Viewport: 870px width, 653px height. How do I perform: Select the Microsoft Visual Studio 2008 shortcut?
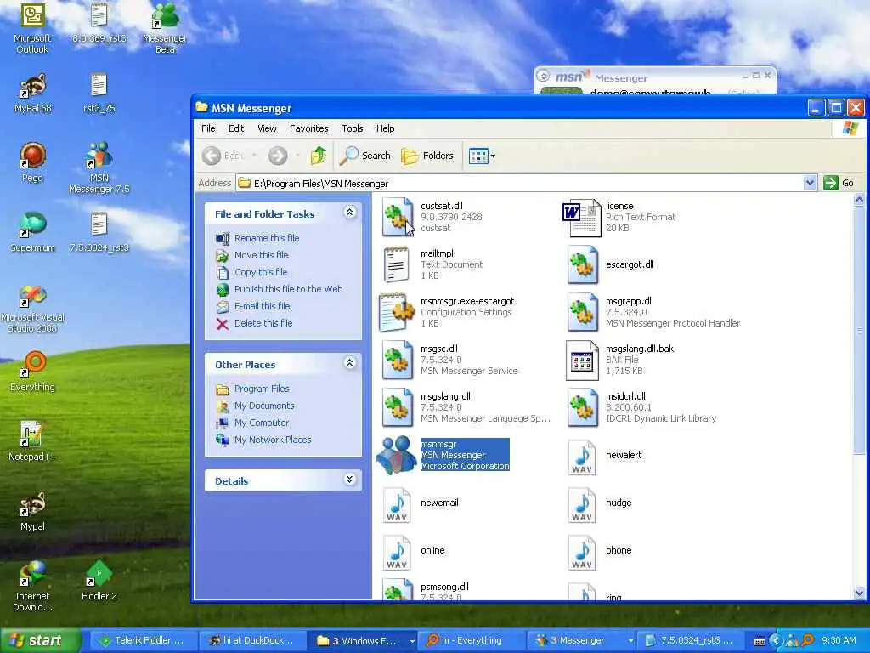coord(32,309)
